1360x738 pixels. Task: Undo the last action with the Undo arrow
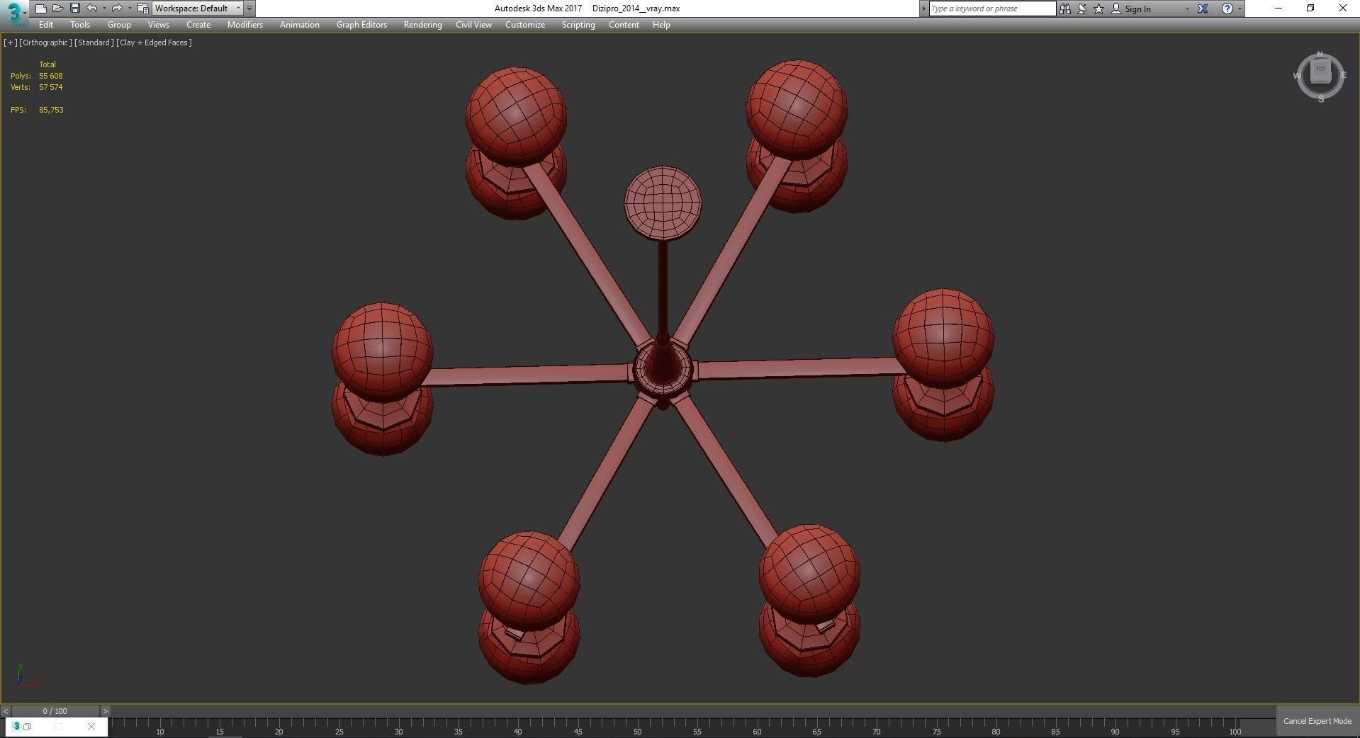[91, 8]
